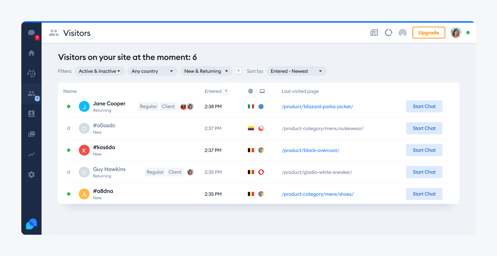Go to the Home dashboard icon
Viewport: 497px width, 256px height.
click(32, 52)
